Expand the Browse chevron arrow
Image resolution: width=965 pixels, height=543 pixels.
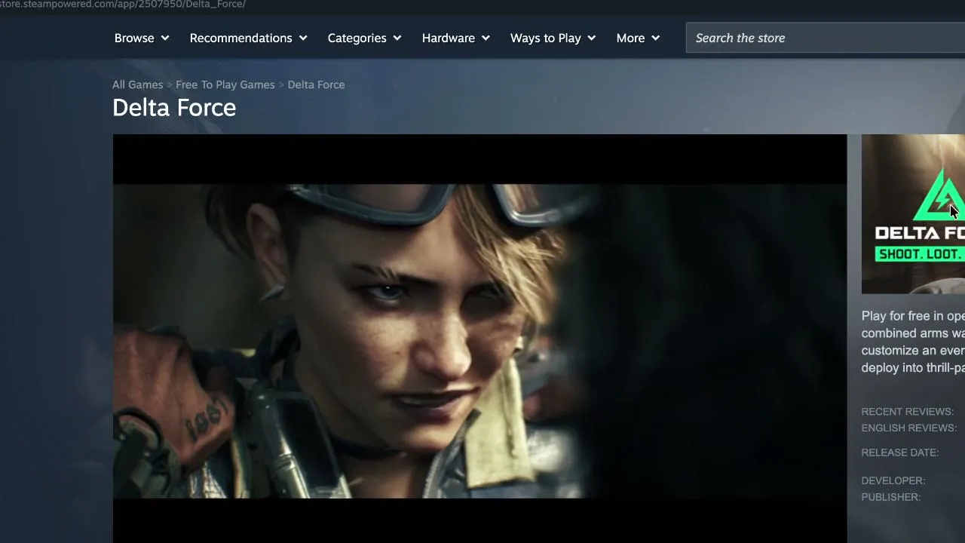(x=165, y=38)
